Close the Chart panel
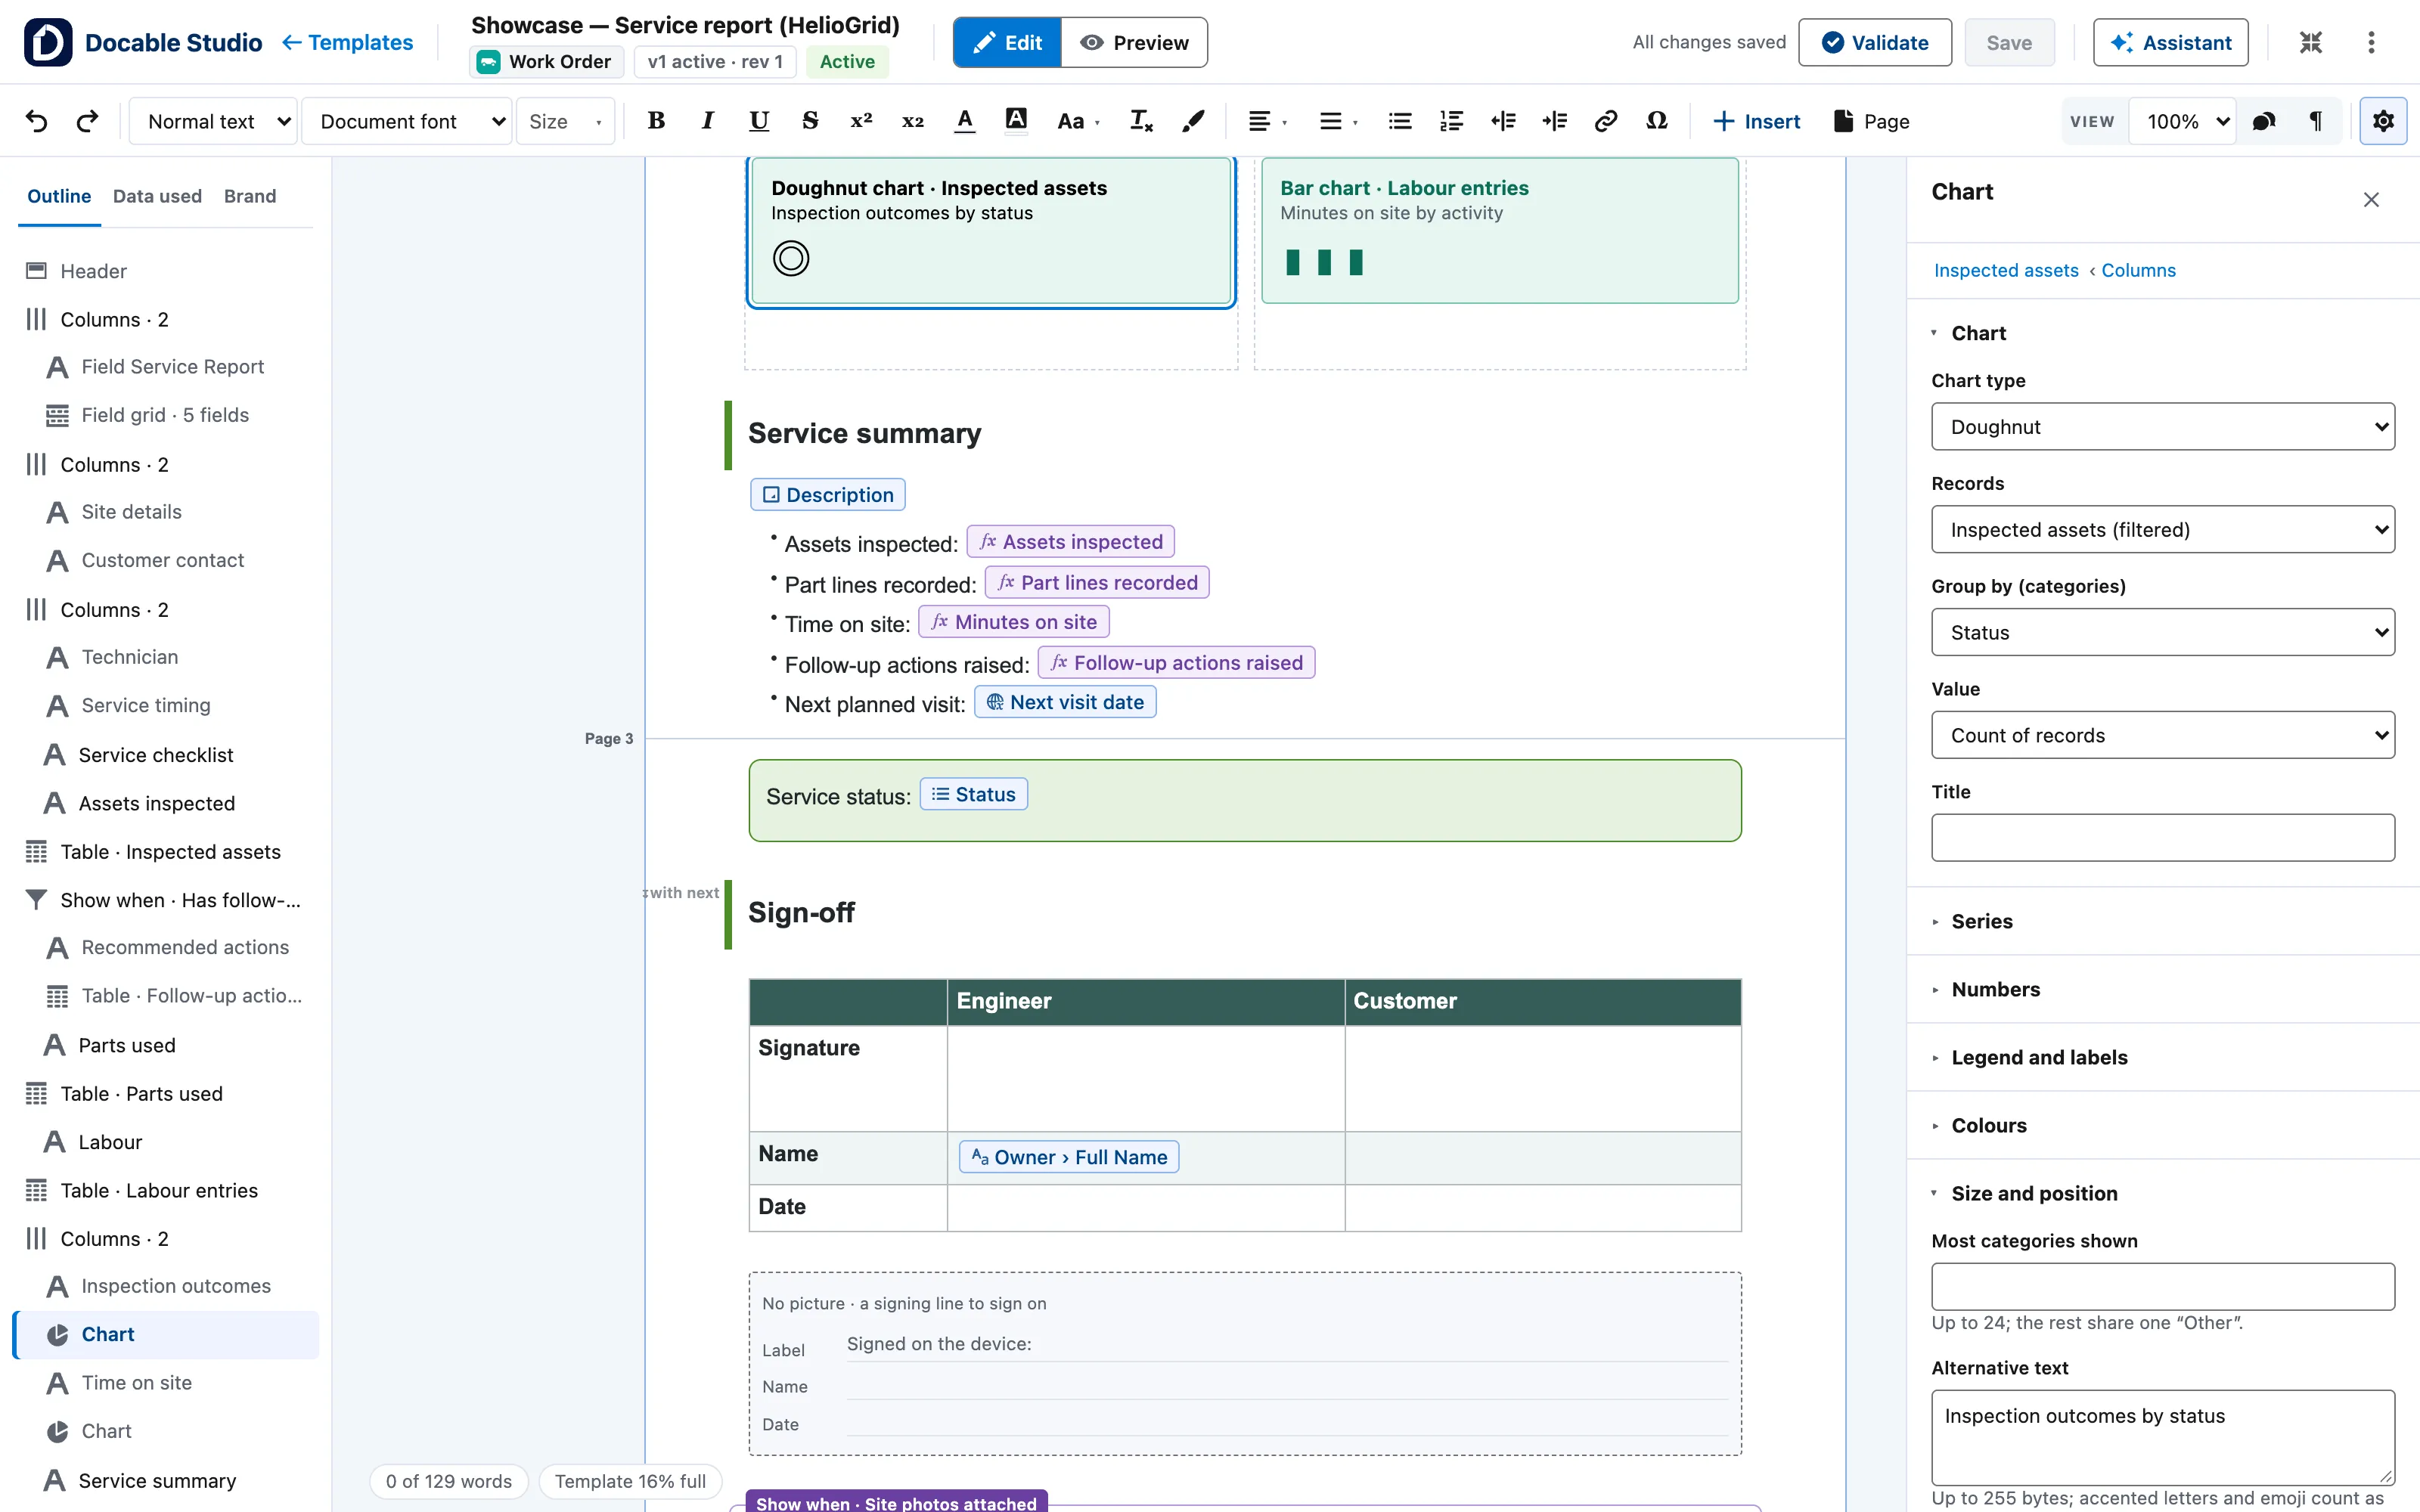 point(2371,200)
